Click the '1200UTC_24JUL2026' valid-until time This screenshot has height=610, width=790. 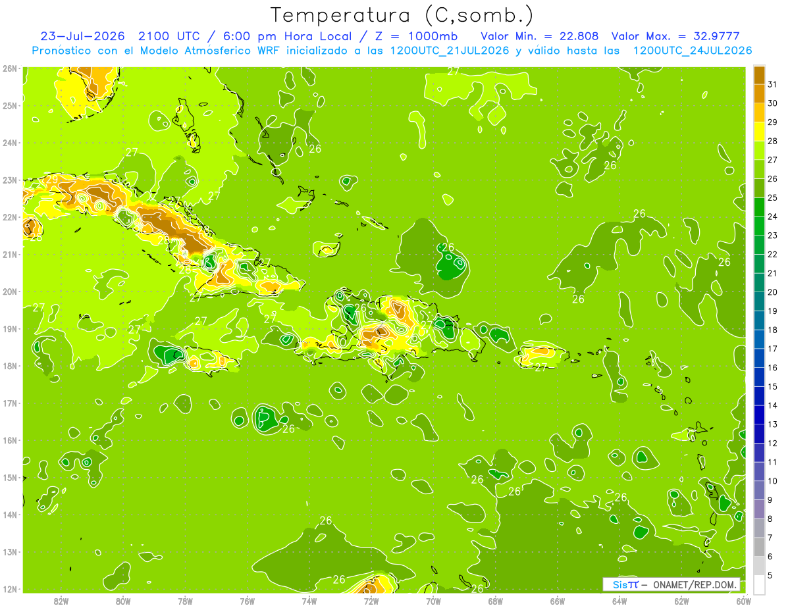tap(692, 50)
